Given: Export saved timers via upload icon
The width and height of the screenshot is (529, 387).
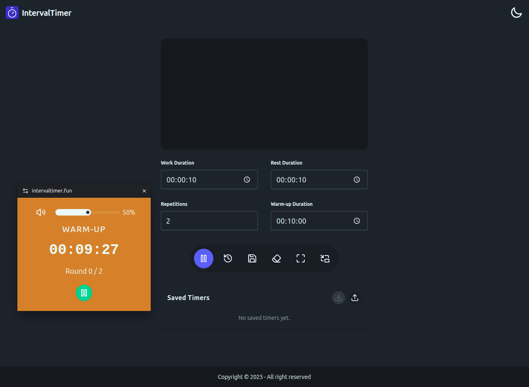Looking at the screenshot, I should (354, 297).
